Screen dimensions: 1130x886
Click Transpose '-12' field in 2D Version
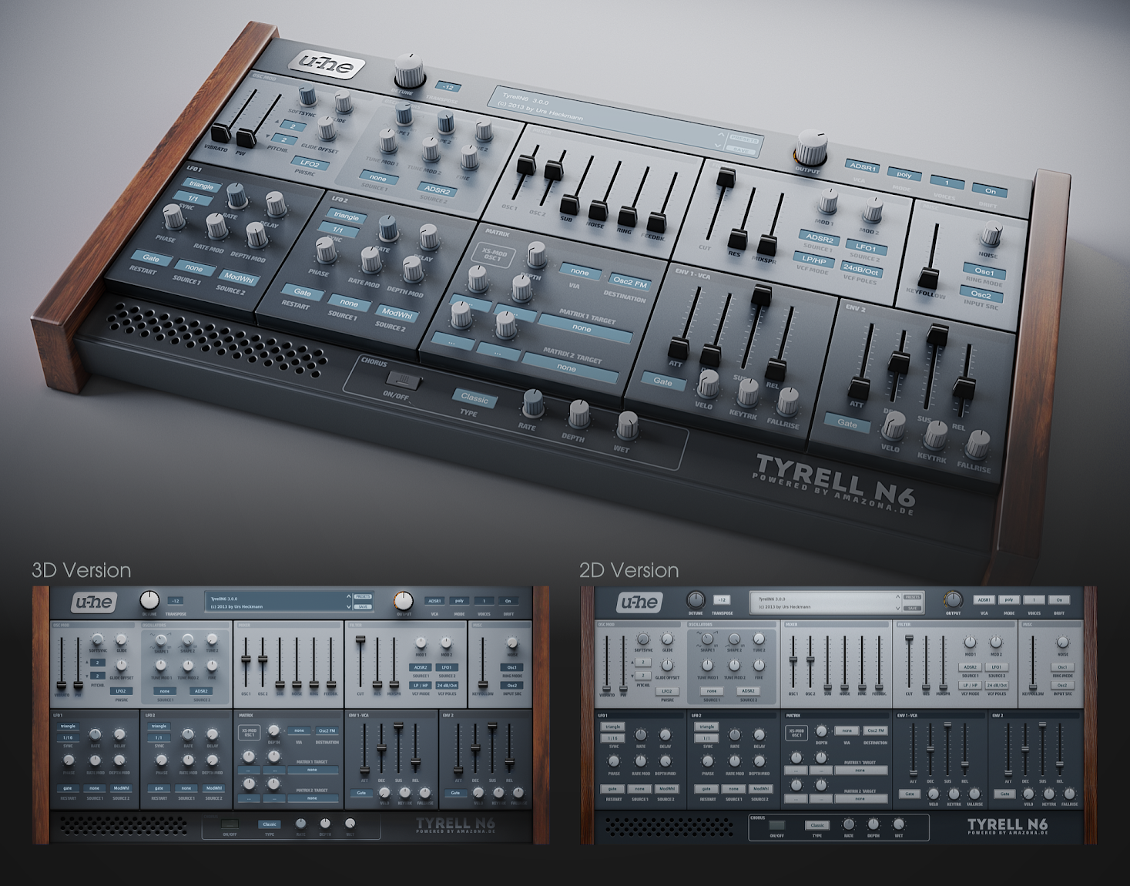(x=722, y=599)
